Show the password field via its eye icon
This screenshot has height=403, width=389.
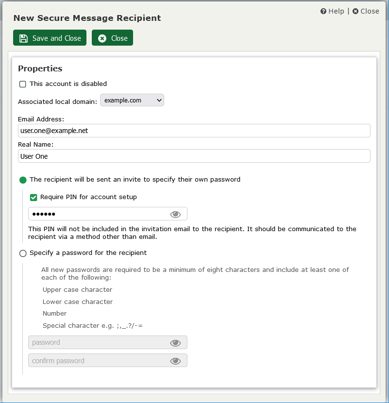click(175, 342)
